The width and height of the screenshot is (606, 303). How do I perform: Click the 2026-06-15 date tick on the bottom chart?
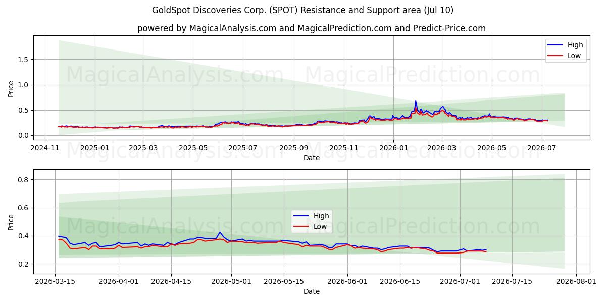click(x=400, y=282)
